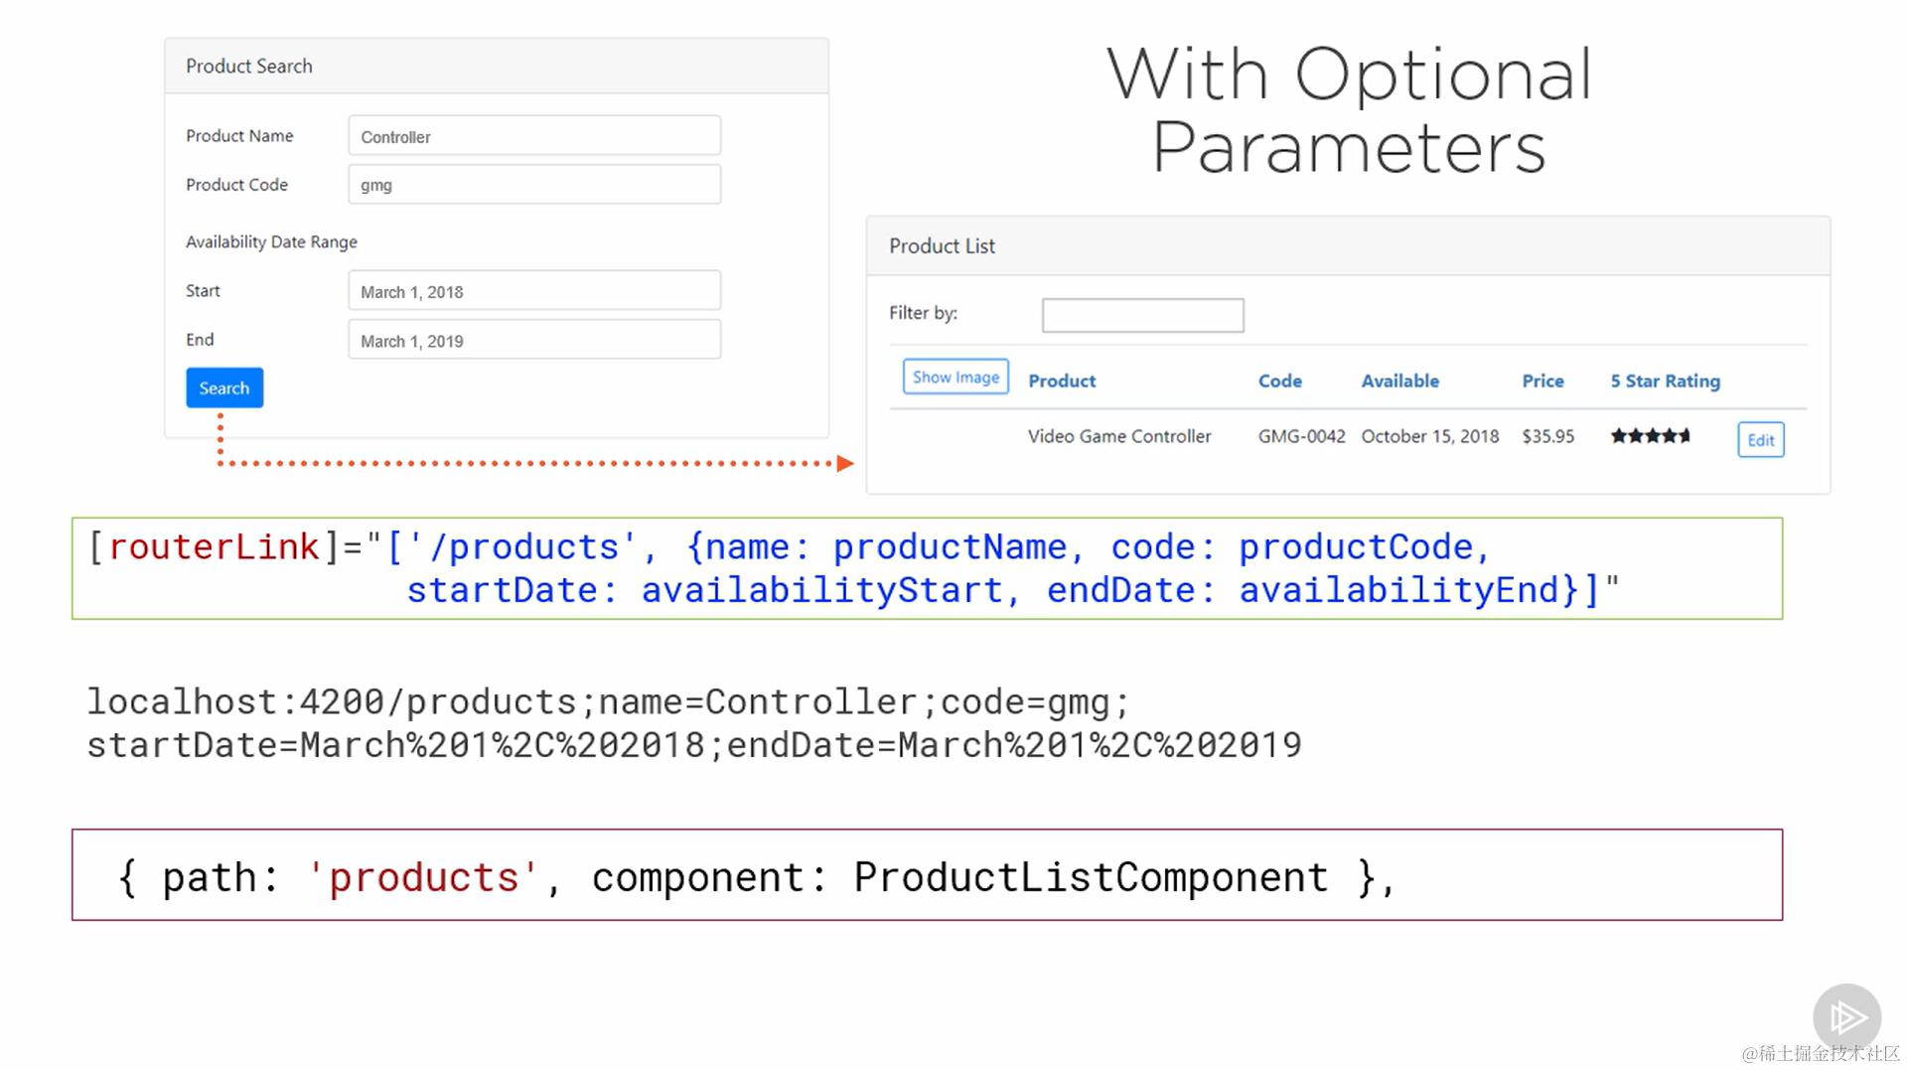This screenshot has width=1907, height=1070.
Task: Click the Video Game Controller product name
Action: (x=1119, y=436)
